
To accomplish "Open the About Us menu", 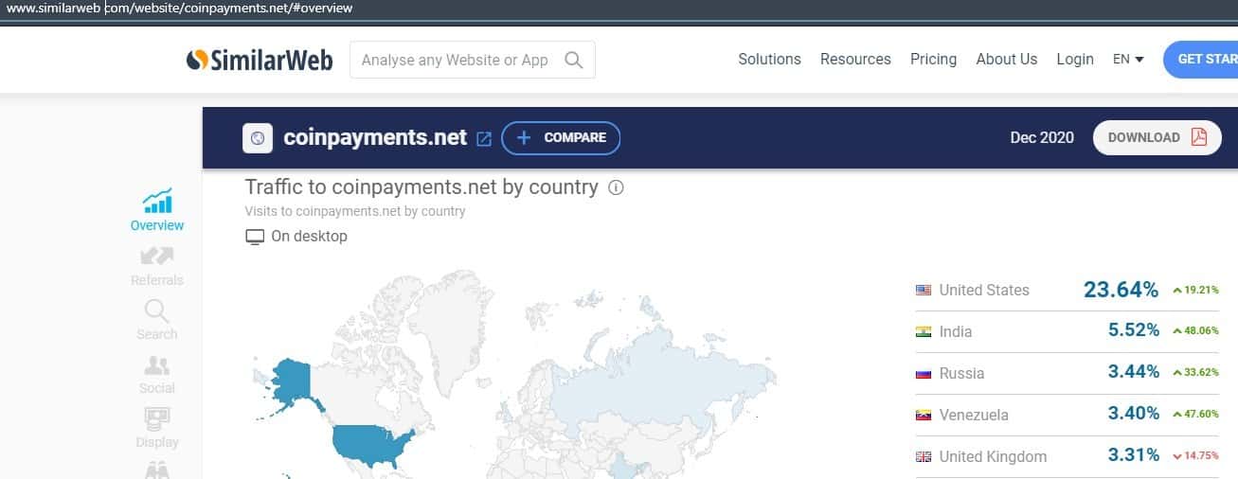I will pos(1006,59).
